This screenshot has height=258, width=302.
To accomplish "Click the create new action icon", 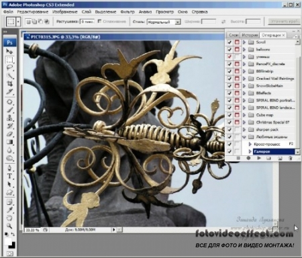I will click(x=280, y=158).
